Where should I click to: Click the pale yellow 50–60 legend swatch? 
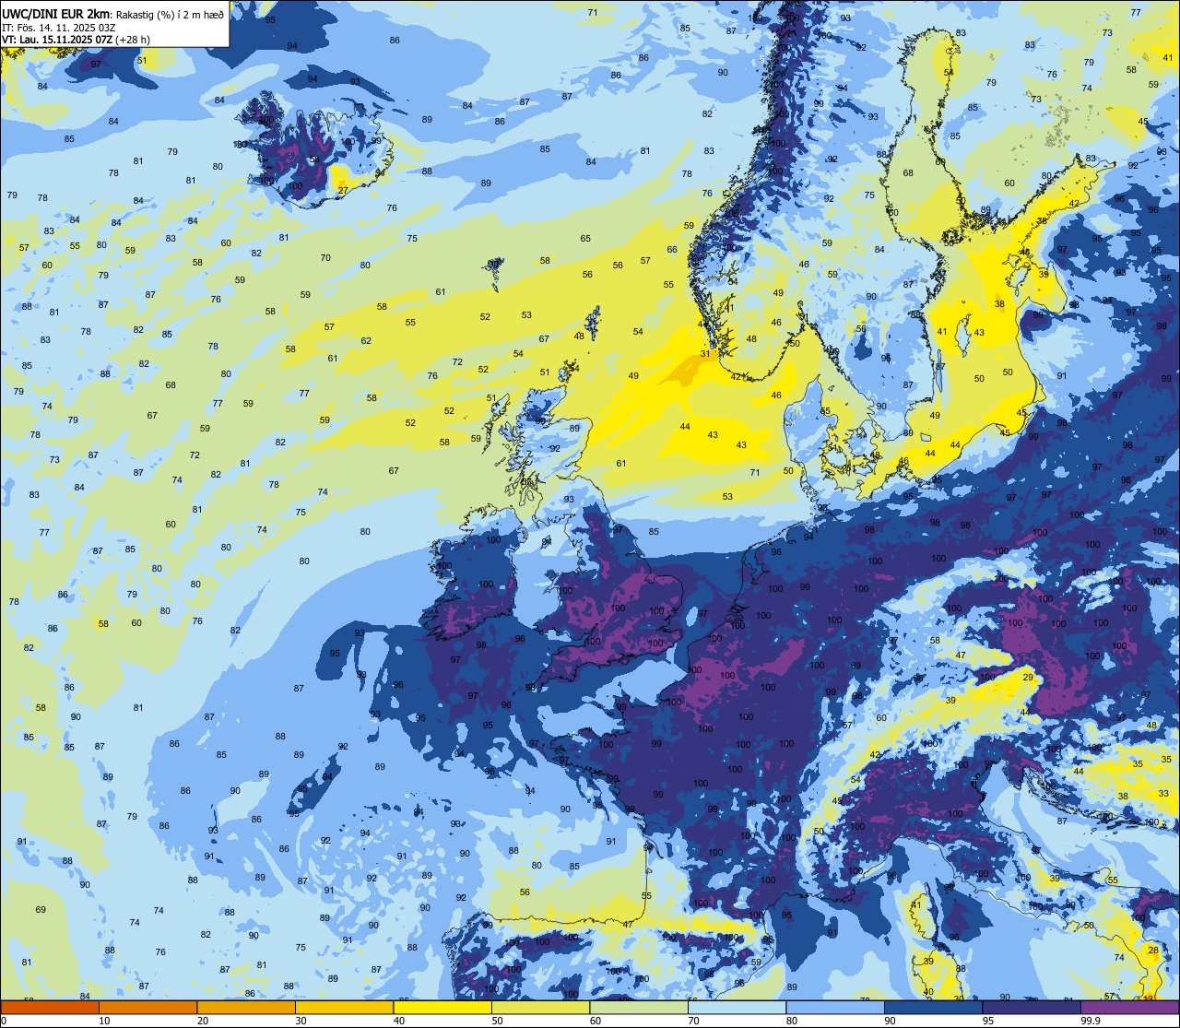[x=540, y=1007]
